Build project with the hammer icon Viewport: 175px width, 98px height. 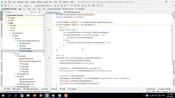(20, 5)
